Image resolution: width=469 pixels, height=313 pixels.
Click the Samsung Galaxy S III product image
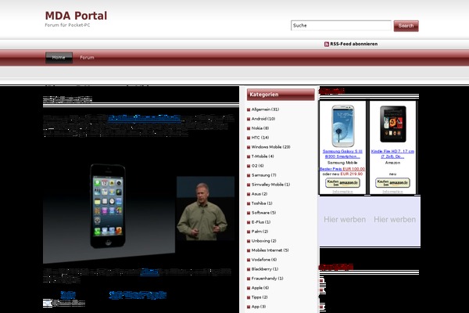[343, 126]
